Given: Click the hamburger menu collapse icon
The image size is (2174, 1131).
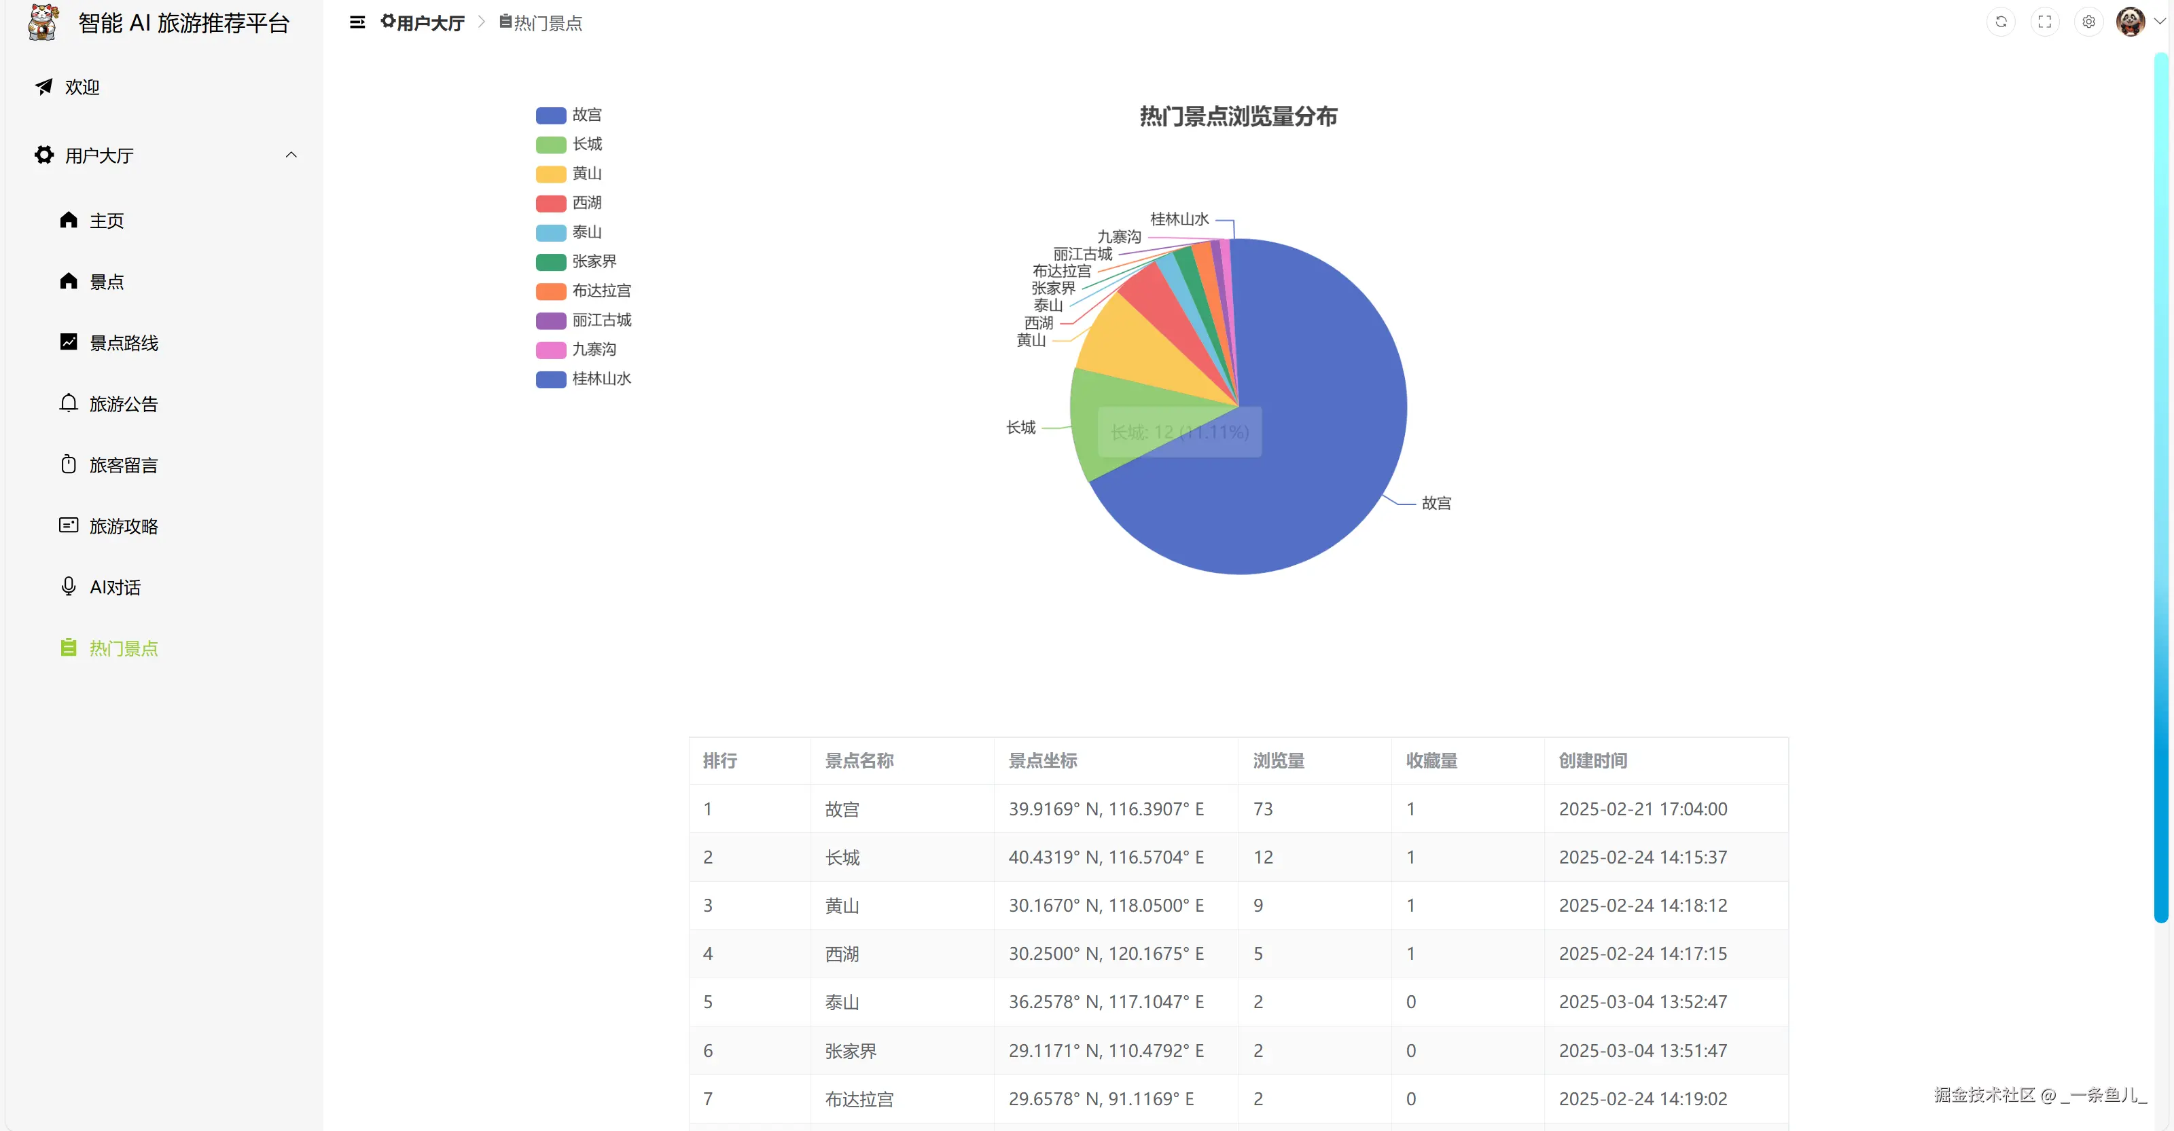Looking at the screenshot, I should 357,23.
